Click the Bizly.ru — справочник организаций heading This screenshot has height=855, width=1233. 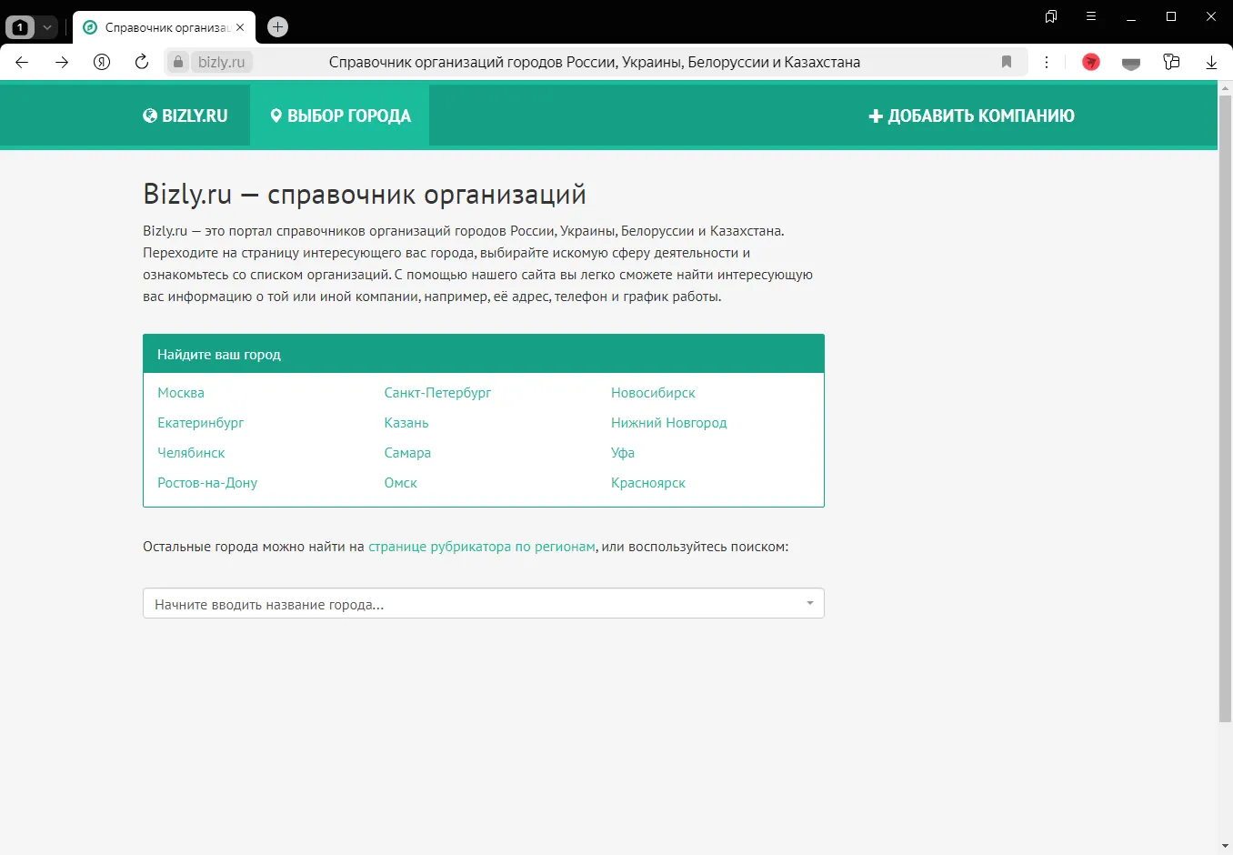(365, 194)
